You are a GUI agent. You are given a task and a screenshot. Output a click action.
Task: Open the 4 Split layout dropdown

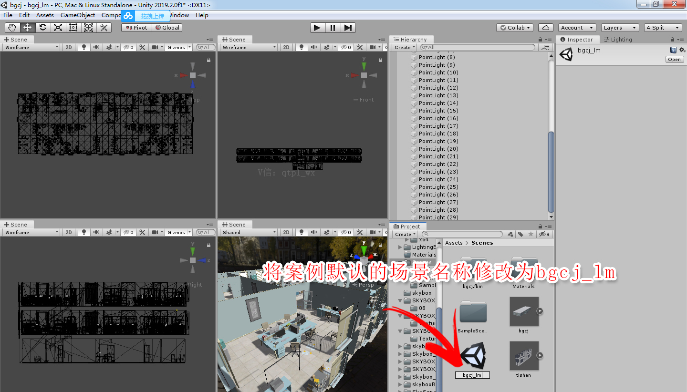click(663, 28)
